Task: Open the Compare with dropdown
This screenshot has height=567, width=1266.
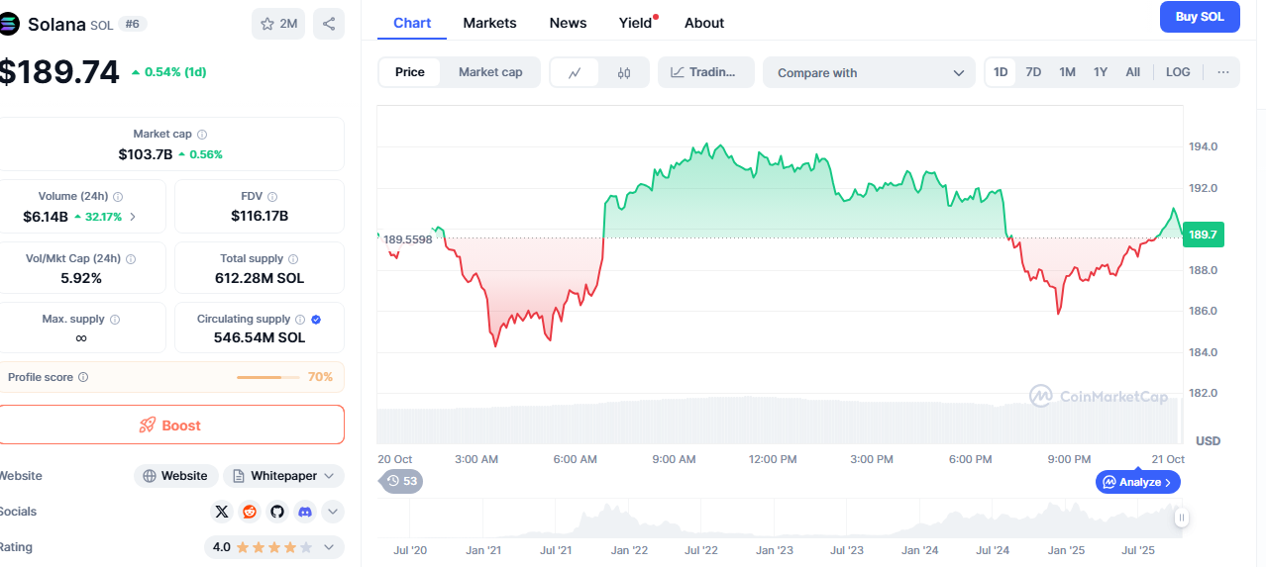Action: click(869, 72)
